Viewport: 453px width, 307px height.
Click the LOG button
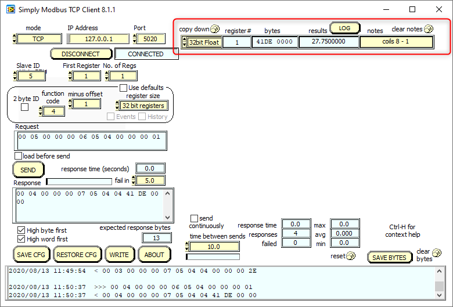[344, 28]
